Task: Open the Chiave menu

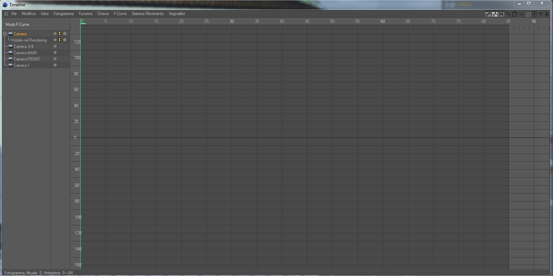Action: (x=103, y=14)
